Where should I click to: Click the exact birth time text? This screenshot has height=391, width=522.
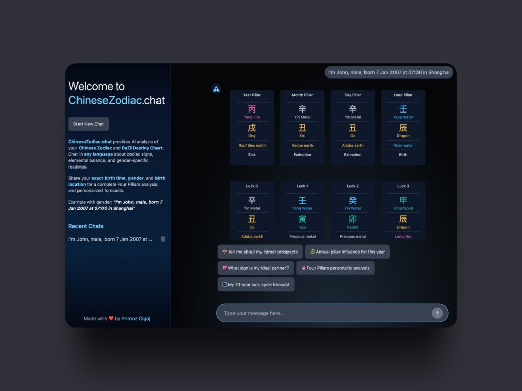point(109,178)
